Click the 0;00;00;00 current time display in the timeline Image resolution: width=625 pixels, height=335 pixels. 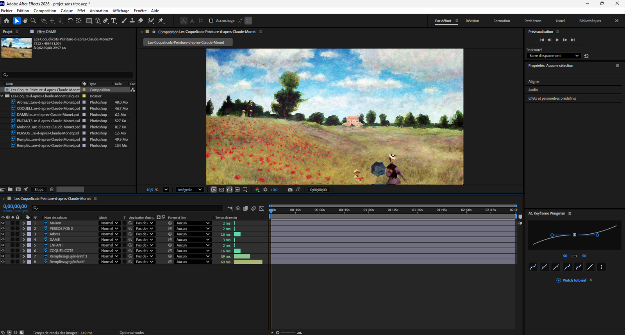15,206
